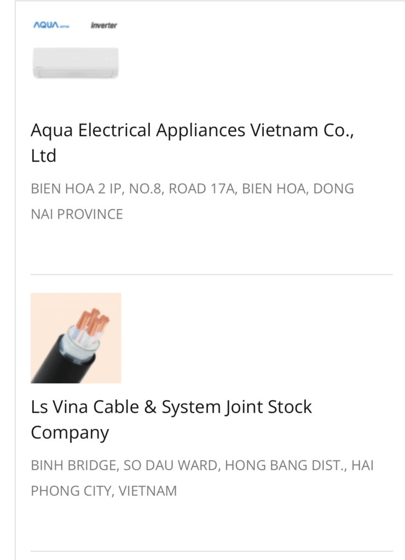Open the Ls Vina cable product thumbnail

pos(76,338)
